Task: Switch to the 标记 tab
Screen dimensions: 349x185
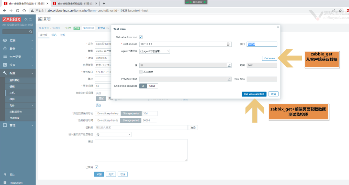Action: click(54, 35)
